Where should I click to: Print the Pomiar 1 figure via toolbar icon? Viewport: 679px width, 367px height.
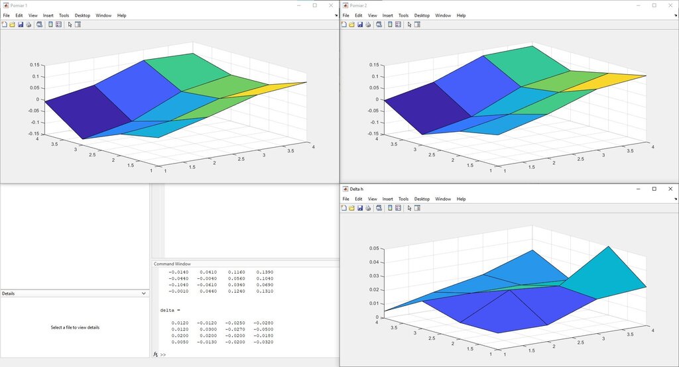tap(29, 25)
